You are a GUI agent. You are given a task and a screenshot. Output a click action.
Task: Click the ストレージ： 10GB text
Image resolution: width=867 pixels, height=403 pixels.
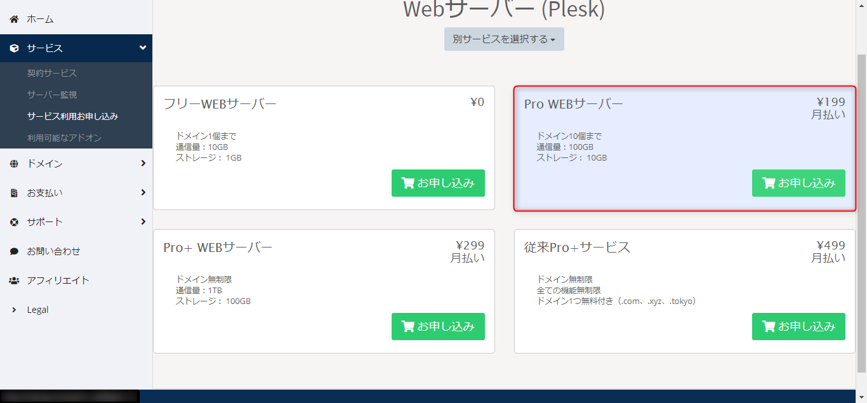[572, 158]
